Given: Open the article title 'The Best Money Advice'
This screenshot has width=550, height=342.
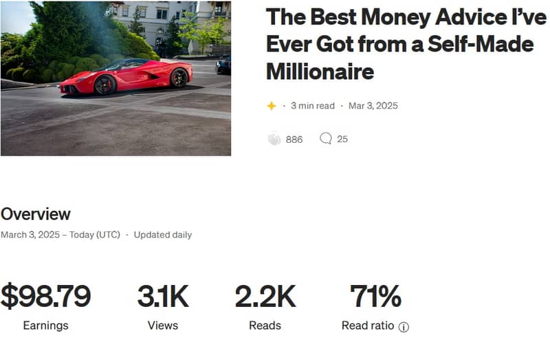Looking at the screenshot, I should tap(399, 45).
